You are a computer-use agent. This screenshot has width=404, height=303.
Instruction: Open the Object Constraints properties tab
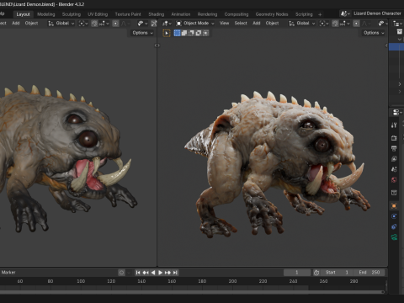pyautogui.click(x=394, y=226)
